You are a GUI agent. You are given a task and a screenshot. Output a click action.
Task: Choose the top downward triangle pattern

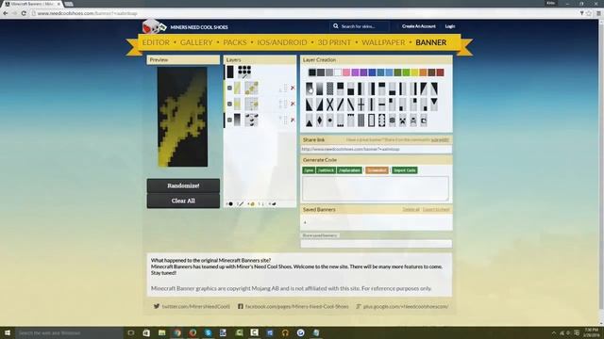[434, 105]
